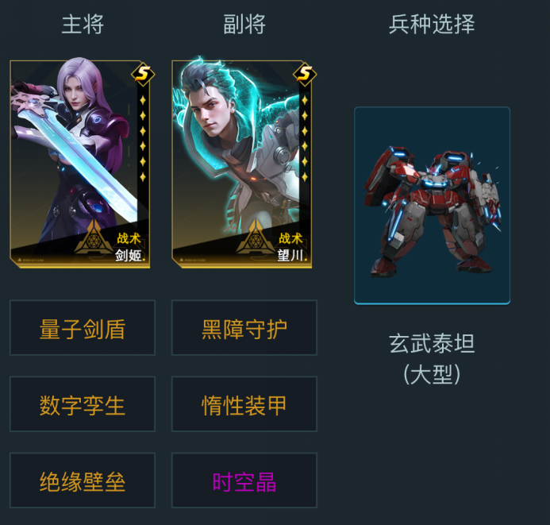Click the 兵种选择 header
Image resolution: width=550 pixels, height=525 pixels.
(x=432, y=24)
